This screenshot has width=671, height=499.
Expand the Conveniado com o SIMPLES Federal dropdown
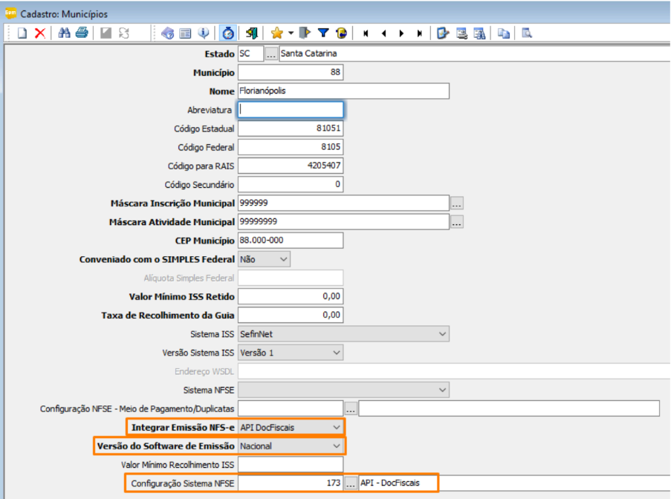(264, 259)
